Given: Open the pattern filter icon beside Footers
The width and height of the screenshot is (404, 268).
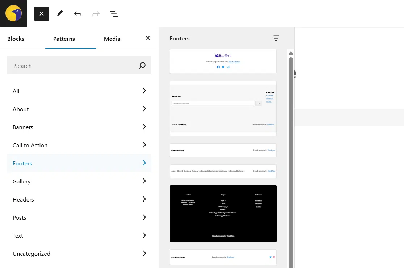Looking at the screenshot, I should click(276, 38).
